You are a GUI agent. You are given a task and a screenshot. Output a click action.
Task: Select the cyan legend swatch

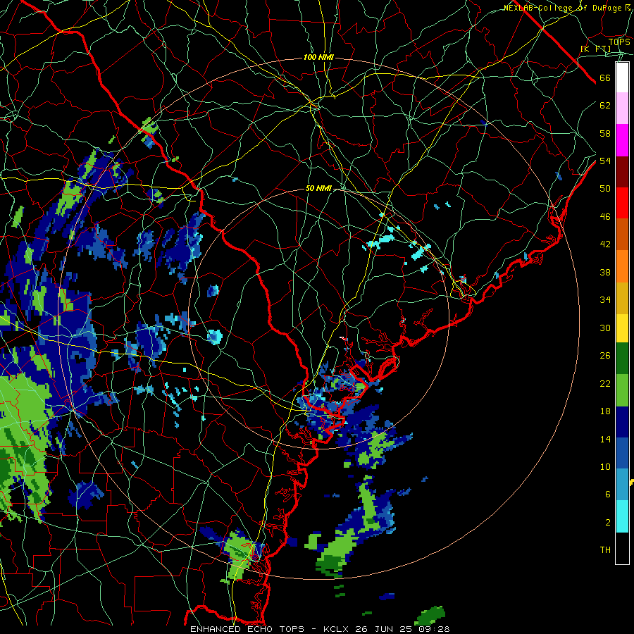[x=622, y=516]
